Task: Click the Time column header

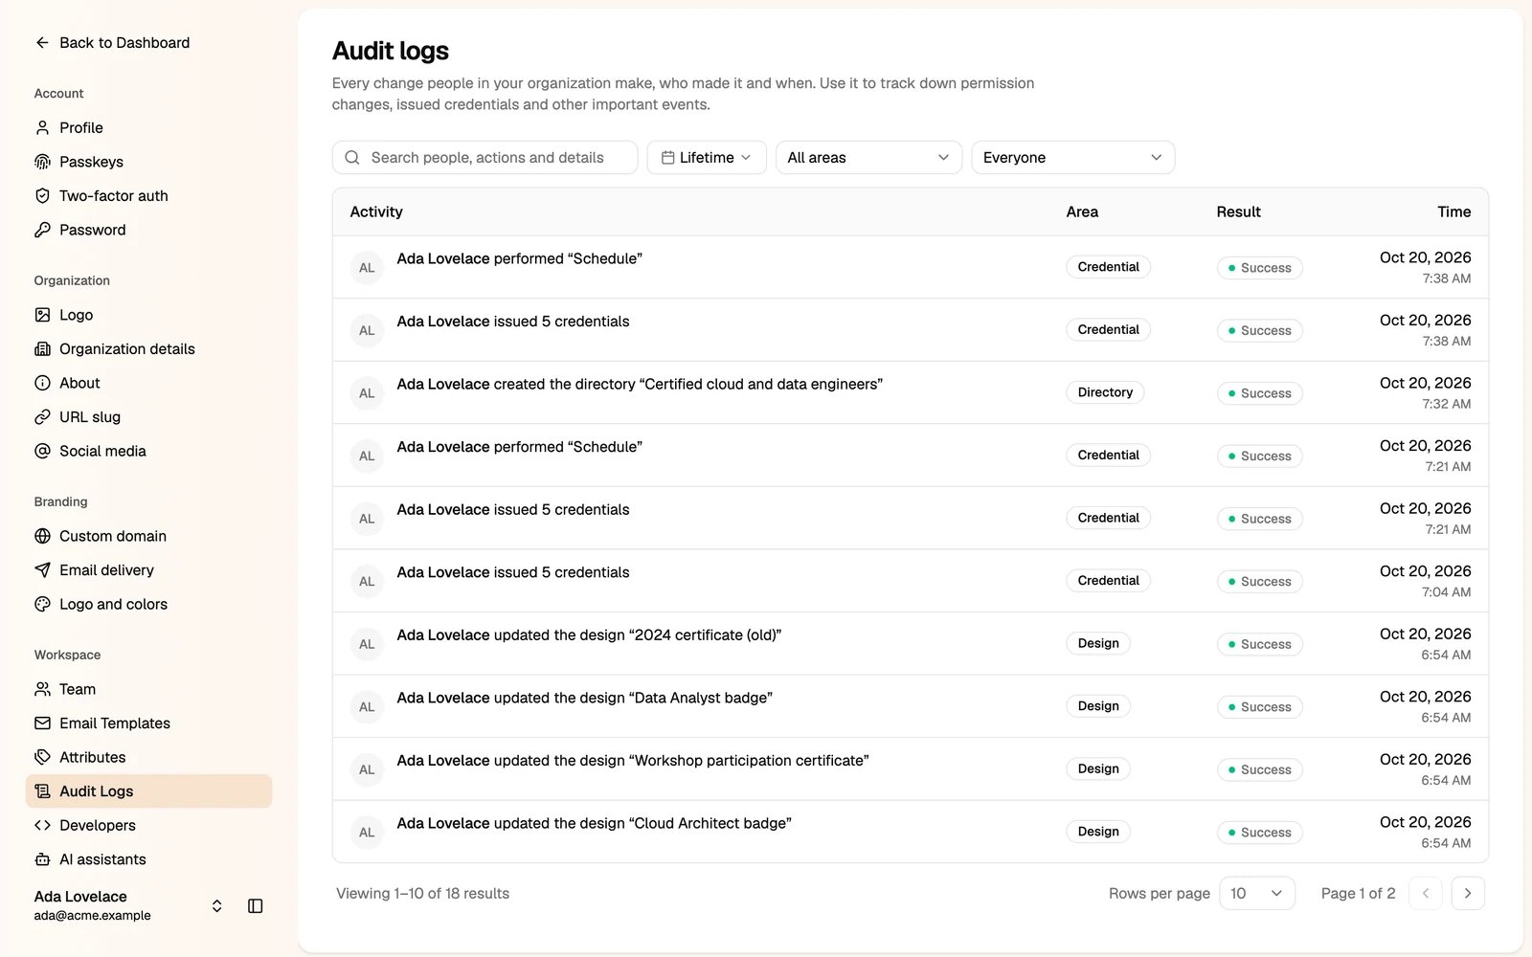Action: 1453,211
